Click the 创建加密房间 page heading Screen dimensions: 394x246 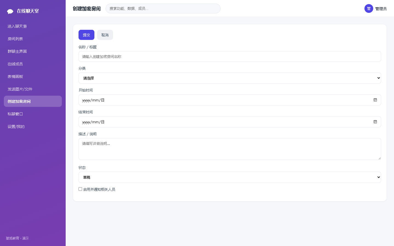click(x=87, y=9)
